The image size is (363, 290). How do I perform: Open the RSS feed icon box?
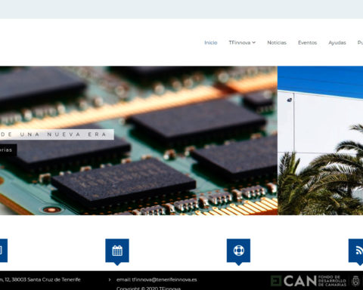click(x=356, y=251)
